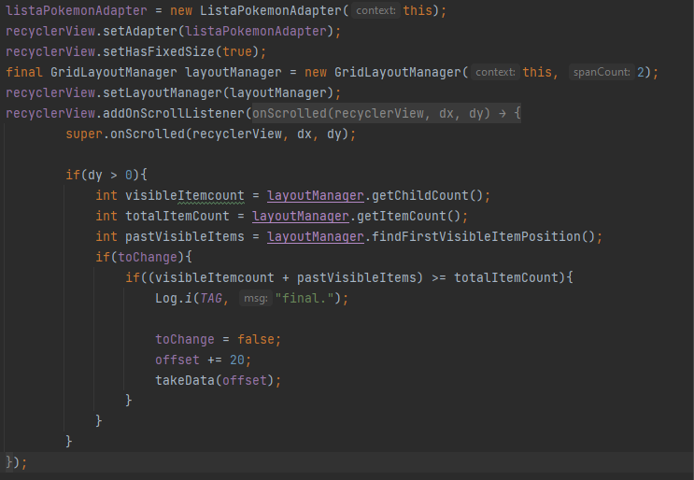Click "context:" hint in ListaPokemonAdapter line
The height and width of the screenshot is (480, 694).
(375, 10)
